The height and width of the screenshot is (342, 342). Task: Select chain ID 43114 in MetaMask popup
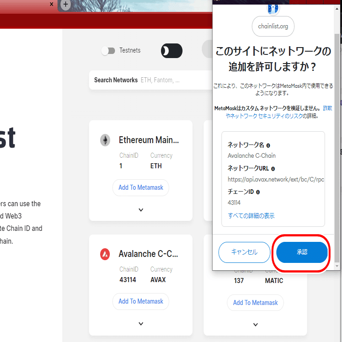coord(234,203)
